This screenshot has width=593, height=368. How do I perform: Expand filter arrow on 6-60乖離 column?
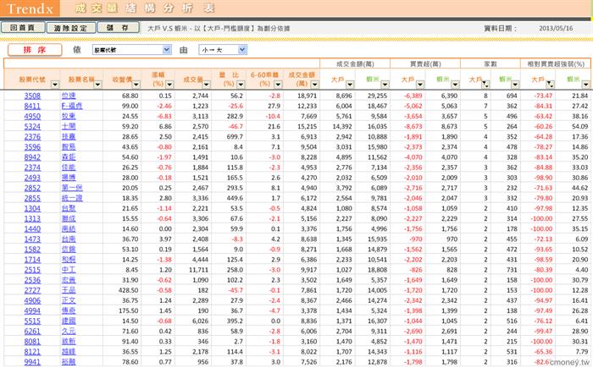(278, 83)
